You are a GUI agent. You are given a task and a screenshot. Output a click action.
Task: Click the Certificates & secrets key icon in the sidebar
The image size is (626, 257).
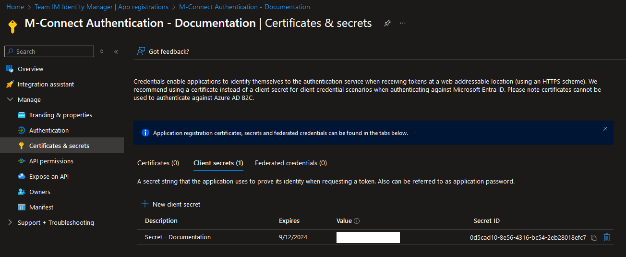[x=21, y=146]
